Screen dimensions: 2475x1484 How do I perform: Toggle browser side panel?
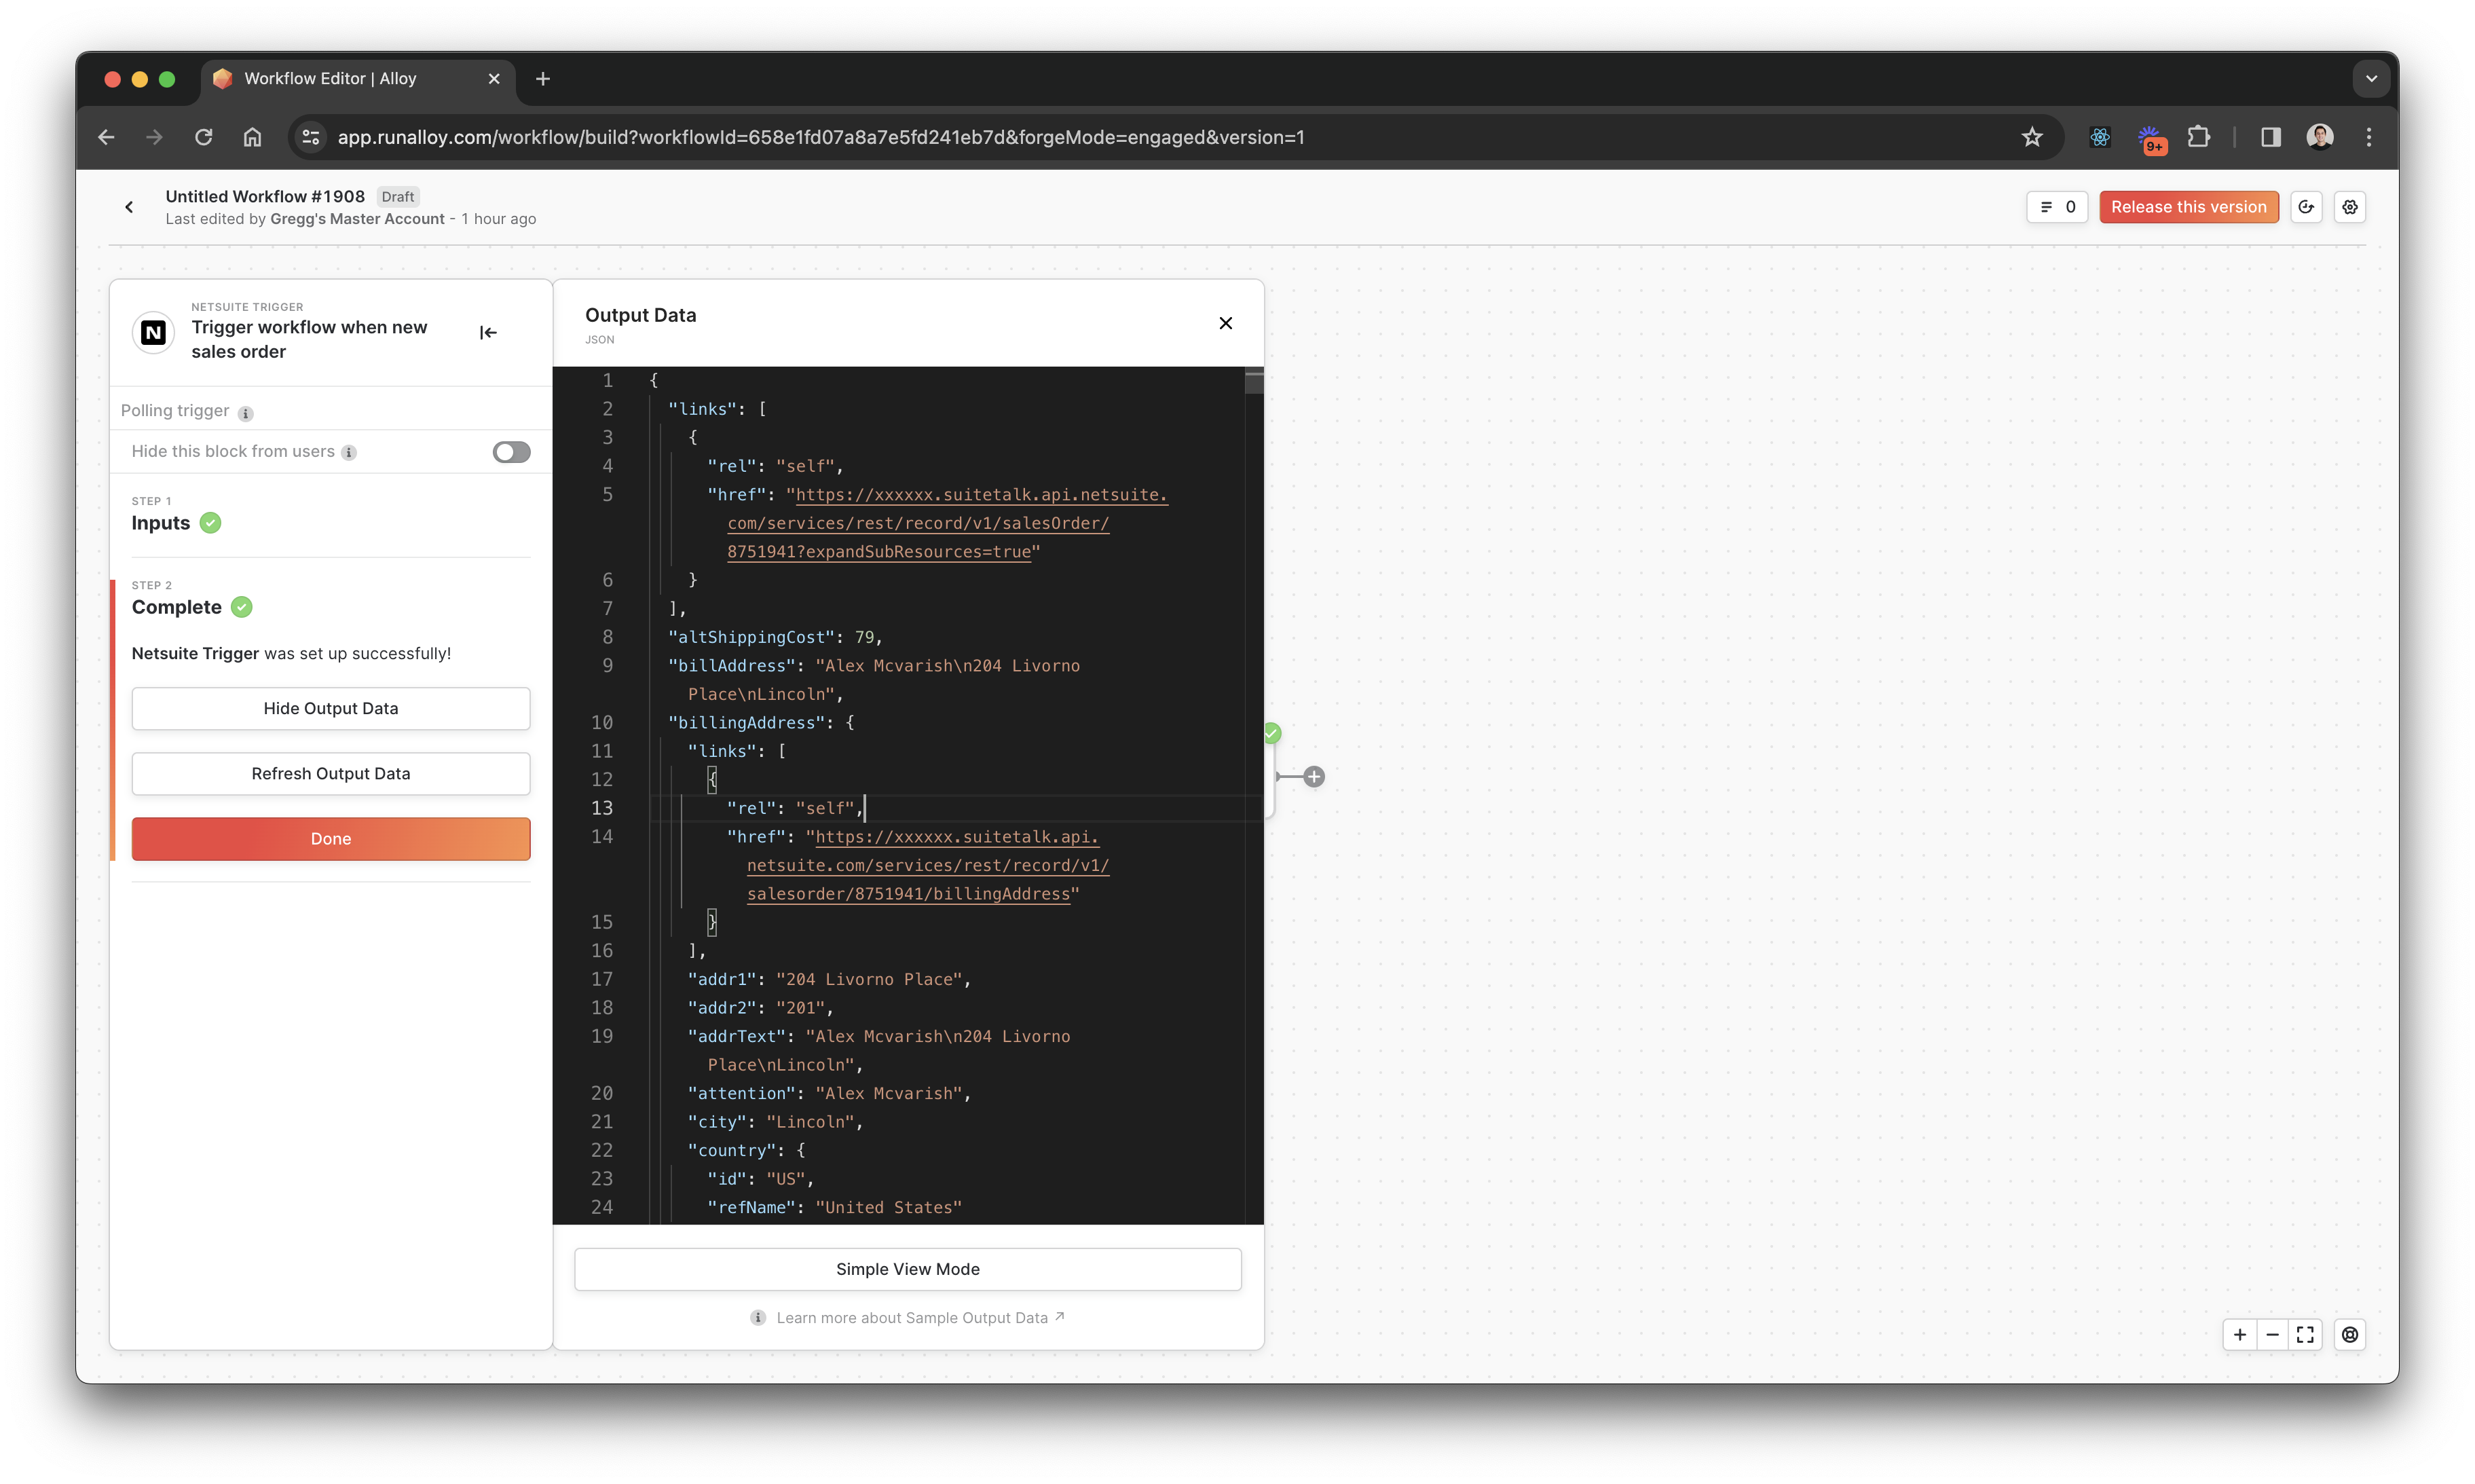[x=2270, y=137]
